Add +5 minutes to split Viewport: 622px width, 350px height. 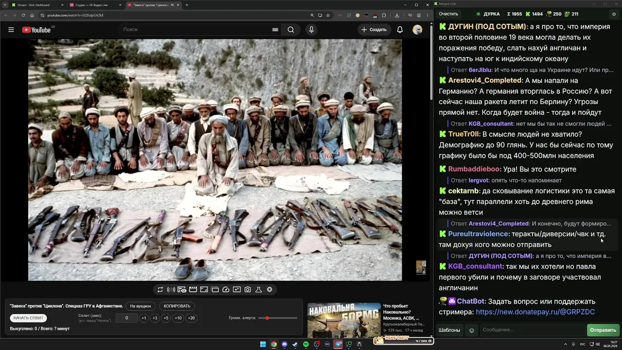(166, 318)
